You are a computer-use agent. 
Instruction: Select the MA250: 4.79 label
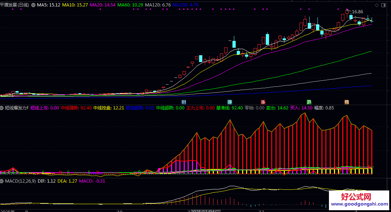pyautogui.click(x=185, y=5)
